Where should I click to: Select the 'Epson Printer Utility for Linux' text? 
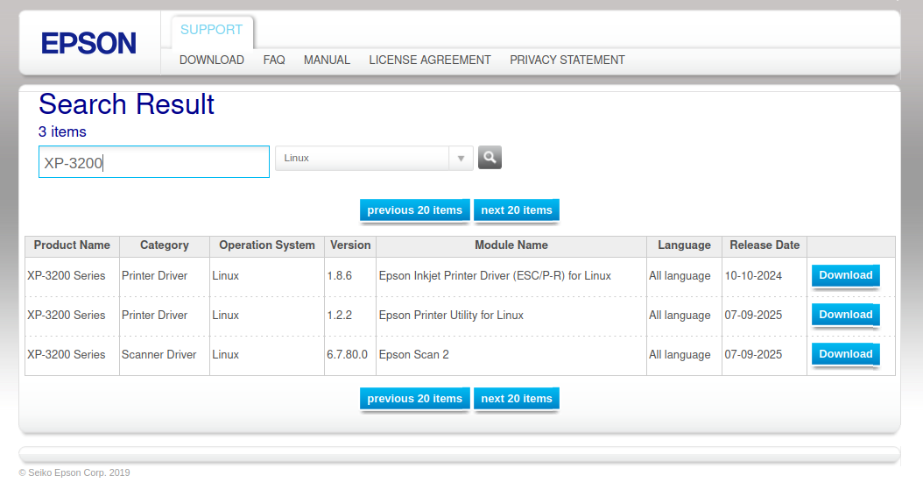tap(451, 315)
